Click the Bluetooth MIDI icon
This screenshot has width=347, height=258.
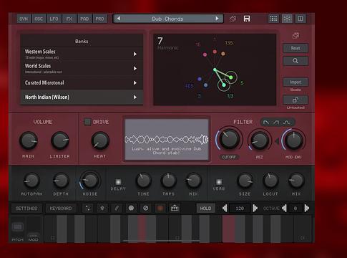[102, 209]
